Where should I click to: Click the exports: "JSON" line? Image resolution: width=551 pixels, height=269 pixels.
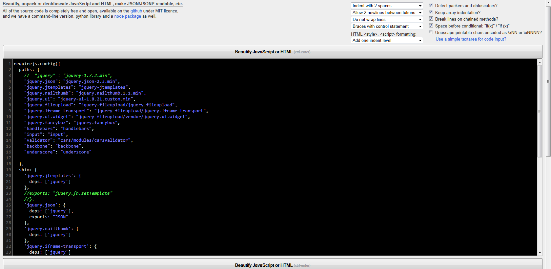pos(49,217)
